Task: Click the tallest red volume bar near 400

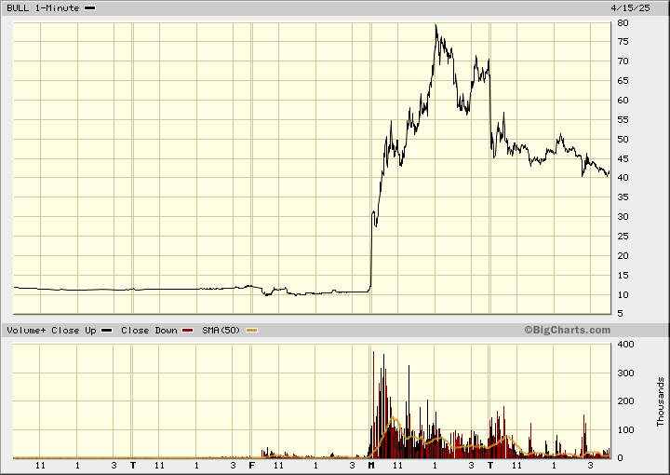Action: [x=373, y=404]
